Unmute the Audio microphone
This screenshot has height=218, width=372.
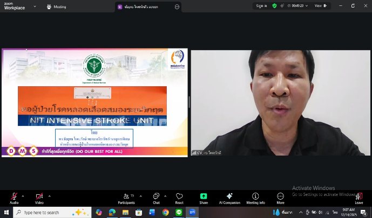tap(14, 199)
